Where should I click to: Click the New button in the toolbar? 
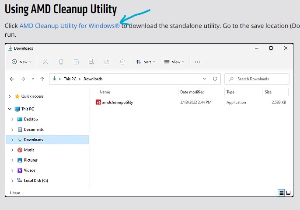[x=21, y=62]
